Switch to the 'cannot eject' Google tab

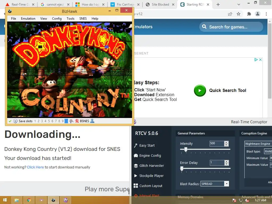click(55, 5)
